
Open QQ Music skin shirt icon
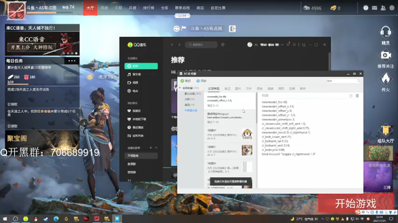(x=288, y=45)
